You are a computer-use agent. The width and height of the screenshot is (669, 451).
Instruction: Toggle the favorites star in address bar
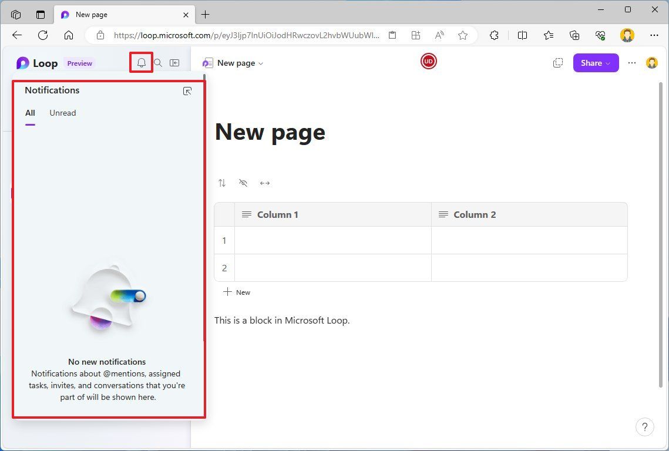[x=463, y=35]
